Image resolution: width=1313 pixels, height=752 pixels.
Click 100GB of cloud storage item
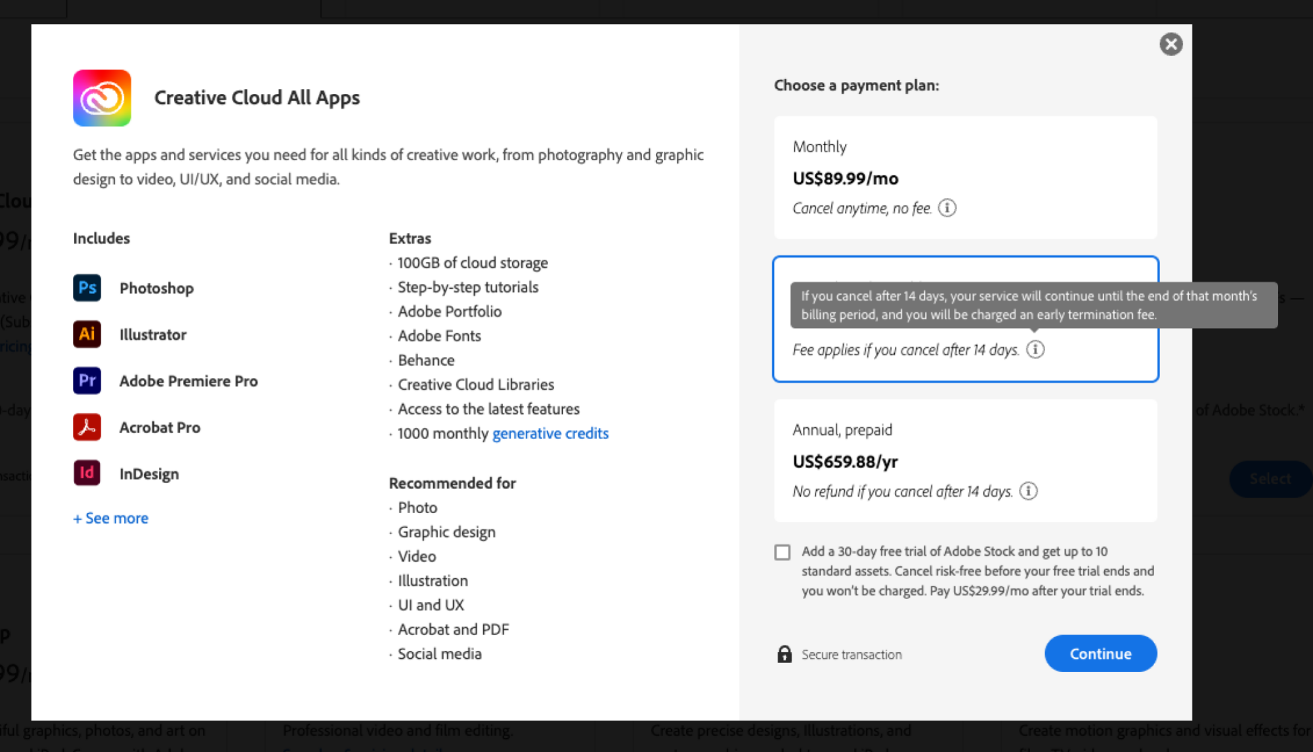pyautogui.click(x=472, y=262)
